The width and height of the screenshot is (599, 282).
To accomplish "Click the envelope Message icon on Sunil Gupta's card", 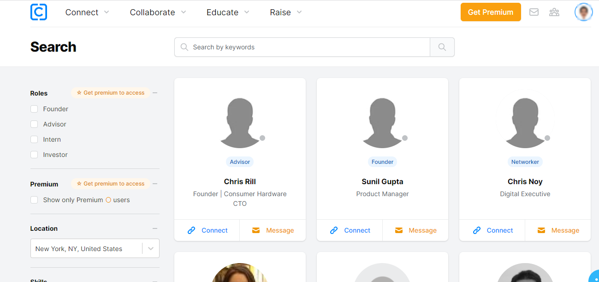I will click(398, 230).
